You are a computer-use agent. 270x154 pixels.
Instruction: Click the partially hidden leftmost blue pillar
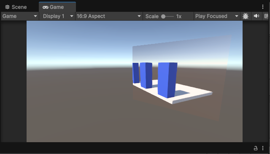136,73
